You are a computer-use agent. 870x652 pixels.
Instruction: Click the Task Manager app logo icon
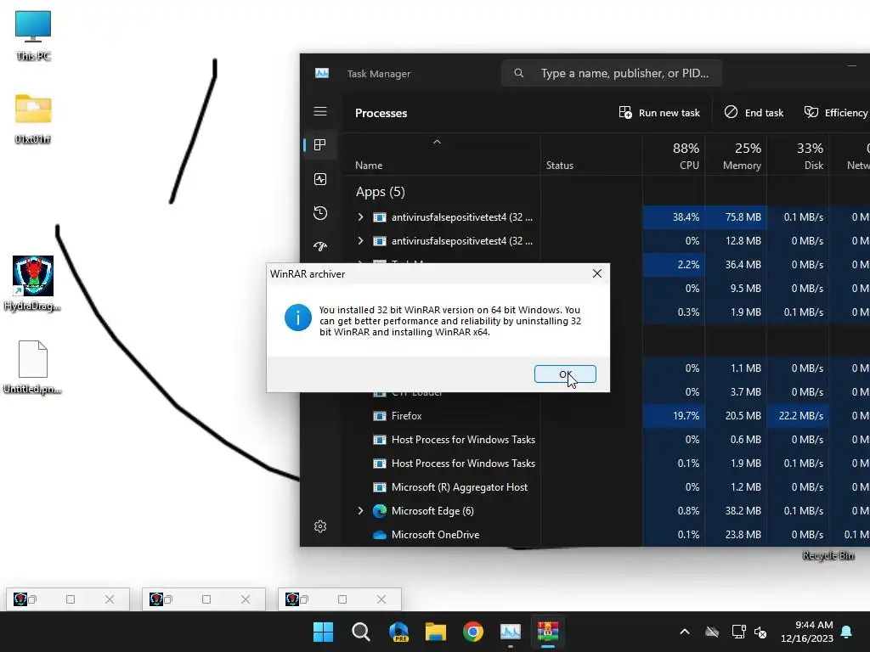pos(322,73)
